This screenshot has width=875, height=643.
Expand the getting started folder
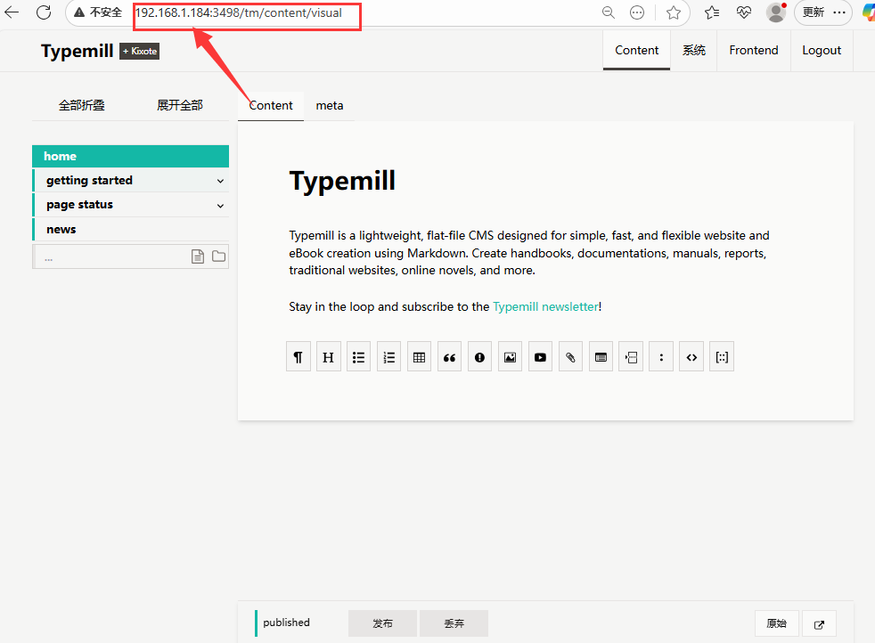pyautogui.click(x=220, y=181)
